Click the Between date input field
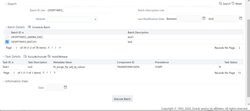The height and width of the screenshot is (111, 250). (189, 19)
